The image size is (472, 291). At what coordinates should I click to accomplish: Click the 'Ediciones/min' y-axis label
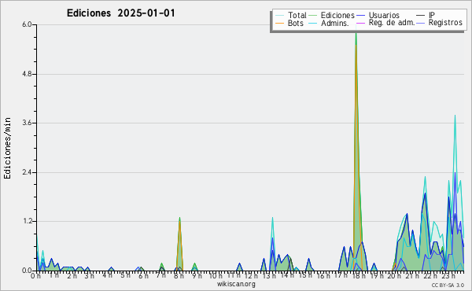pyautogui.click(x=7, y=148)
